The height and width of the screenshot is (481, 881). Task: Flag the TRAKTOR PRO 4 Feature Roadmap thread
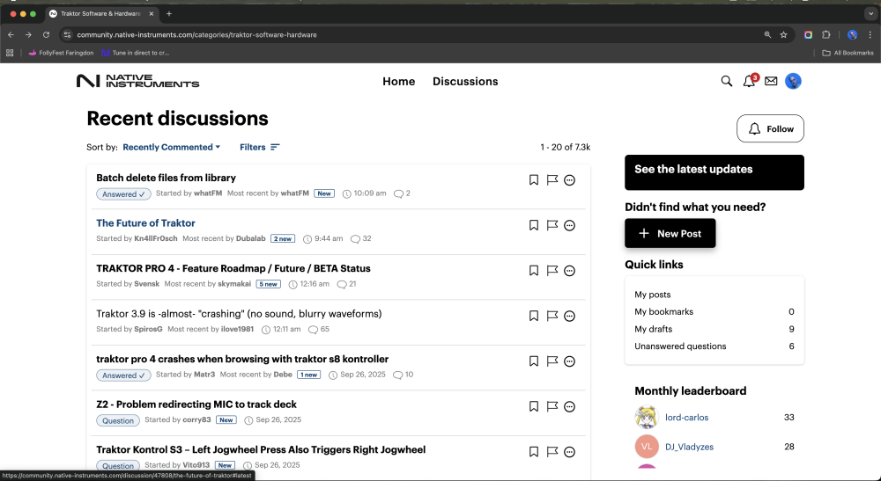pos(552,271)
